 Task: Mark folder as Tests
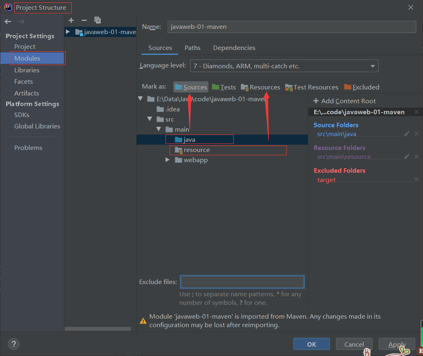(x=224, y=87)
